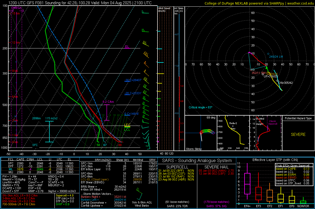Click the Critical Angle = 83° text

pos(200,108)
